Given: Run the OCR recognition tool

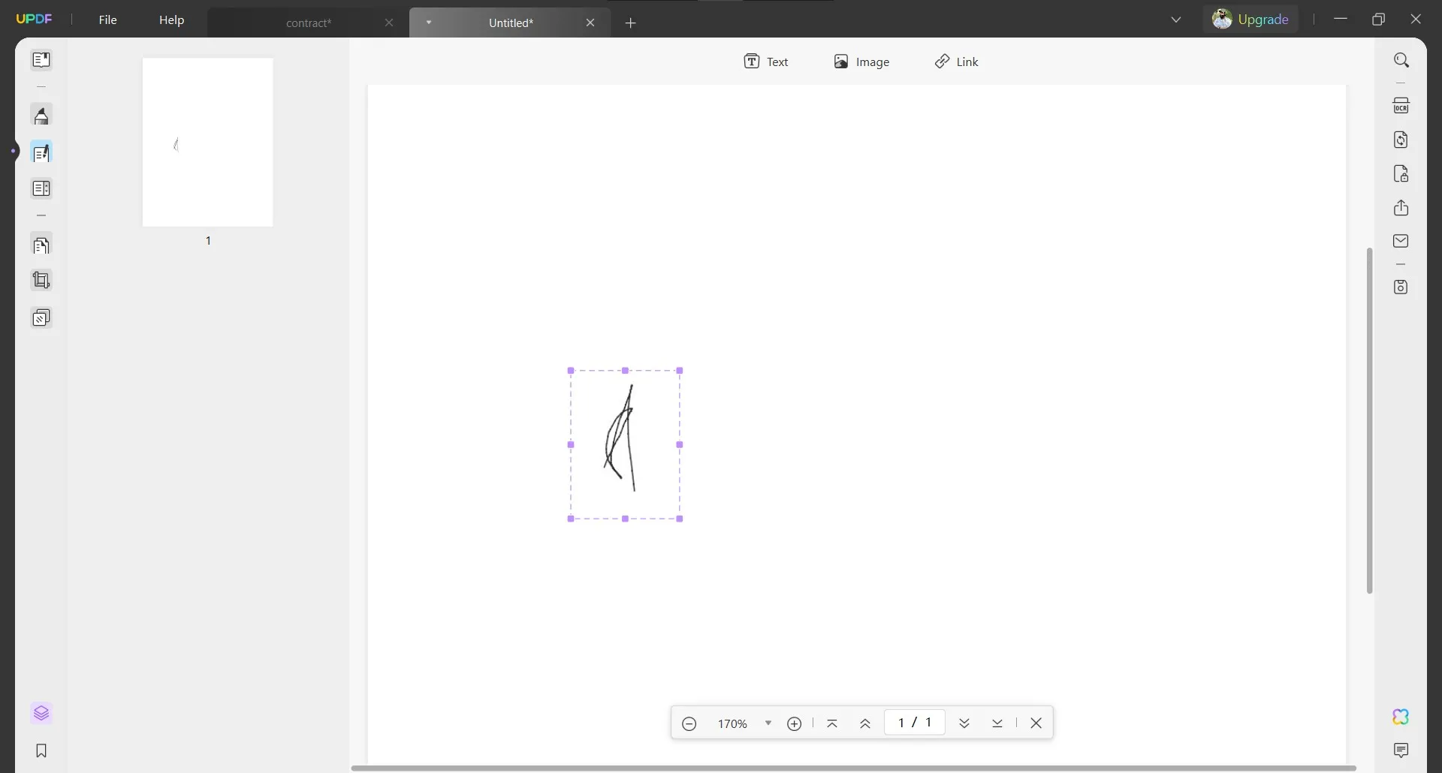Looking at the screenshot, I should coord(1401,106).
